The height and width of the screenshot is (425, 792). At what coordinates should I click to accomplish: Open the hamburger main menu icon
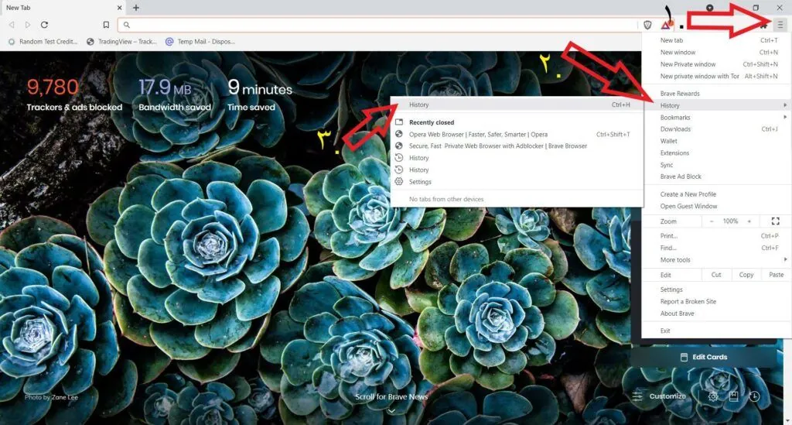point(780,25)
